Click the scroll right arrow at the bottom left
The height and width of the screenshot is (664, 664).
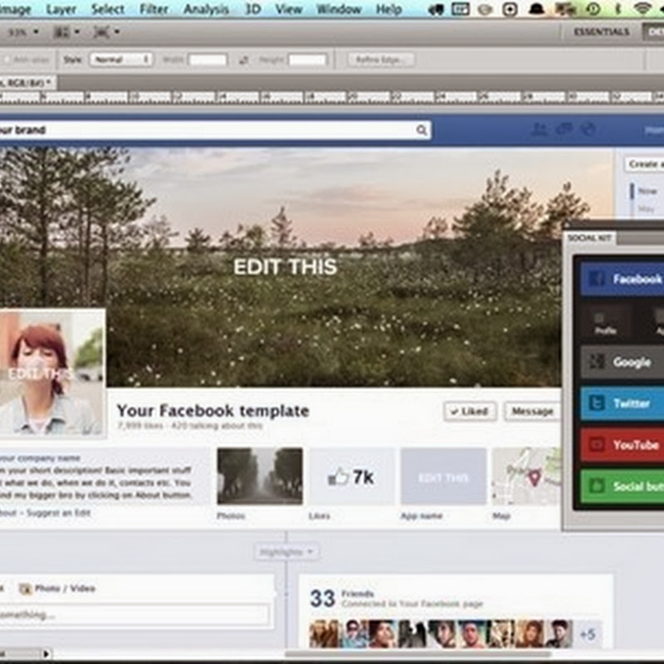click(x=46, y=654)
